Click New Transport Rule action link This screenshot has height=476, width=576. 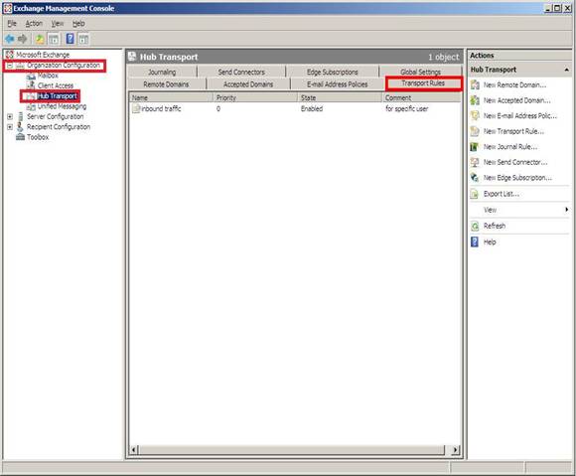tap(513, 131)
